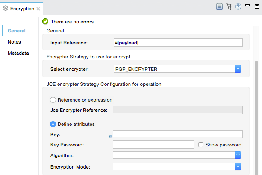Click the Key Password input field
Screen dimensions: 262x175
(153, 144)
